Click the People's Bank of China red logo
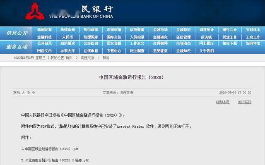This screenshot has height=165, width=265. tap(35, 12)
